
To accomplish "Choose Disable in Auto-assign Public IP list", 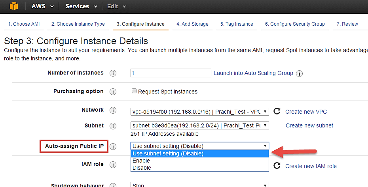I will point(142,168).
